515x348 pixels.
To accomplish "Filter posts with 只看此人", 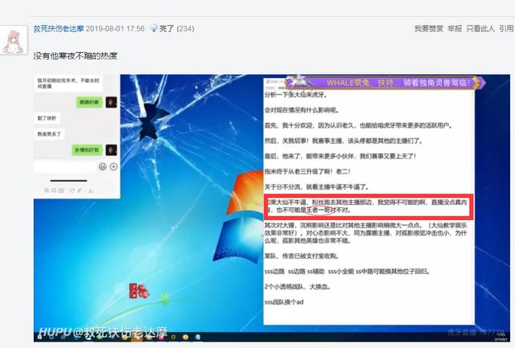I will point(480,29).
